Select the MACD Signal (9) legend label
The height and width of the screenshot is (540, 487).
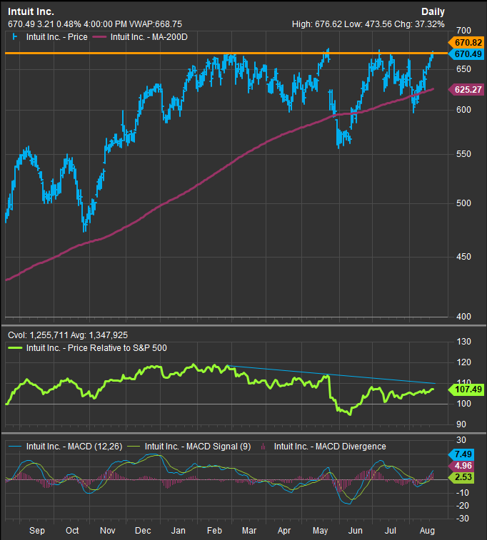click(198, 447)
